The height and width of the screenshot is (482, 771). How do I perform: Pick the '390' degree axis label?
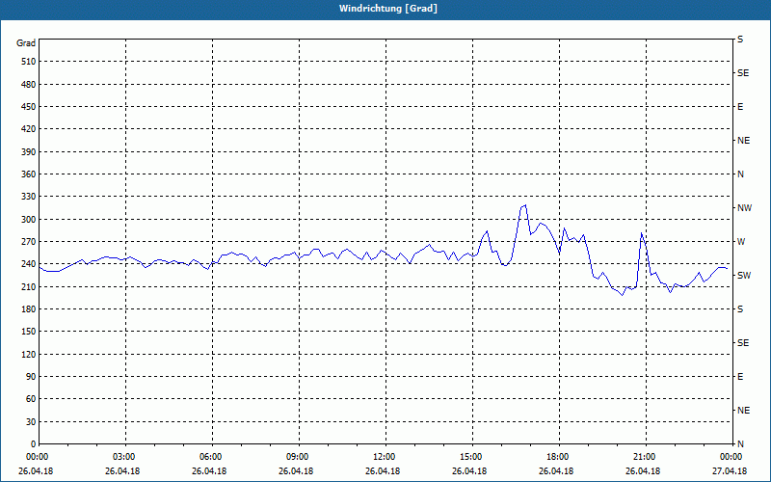pyautogui.click(x=29, y=151)
